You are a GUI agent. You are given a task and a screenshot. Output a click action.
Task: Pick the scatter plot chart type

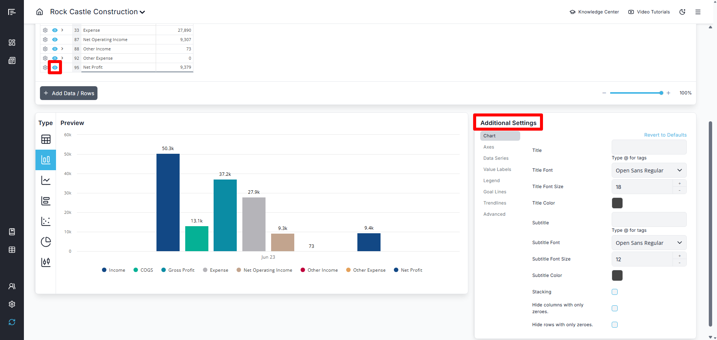[46, 221]
